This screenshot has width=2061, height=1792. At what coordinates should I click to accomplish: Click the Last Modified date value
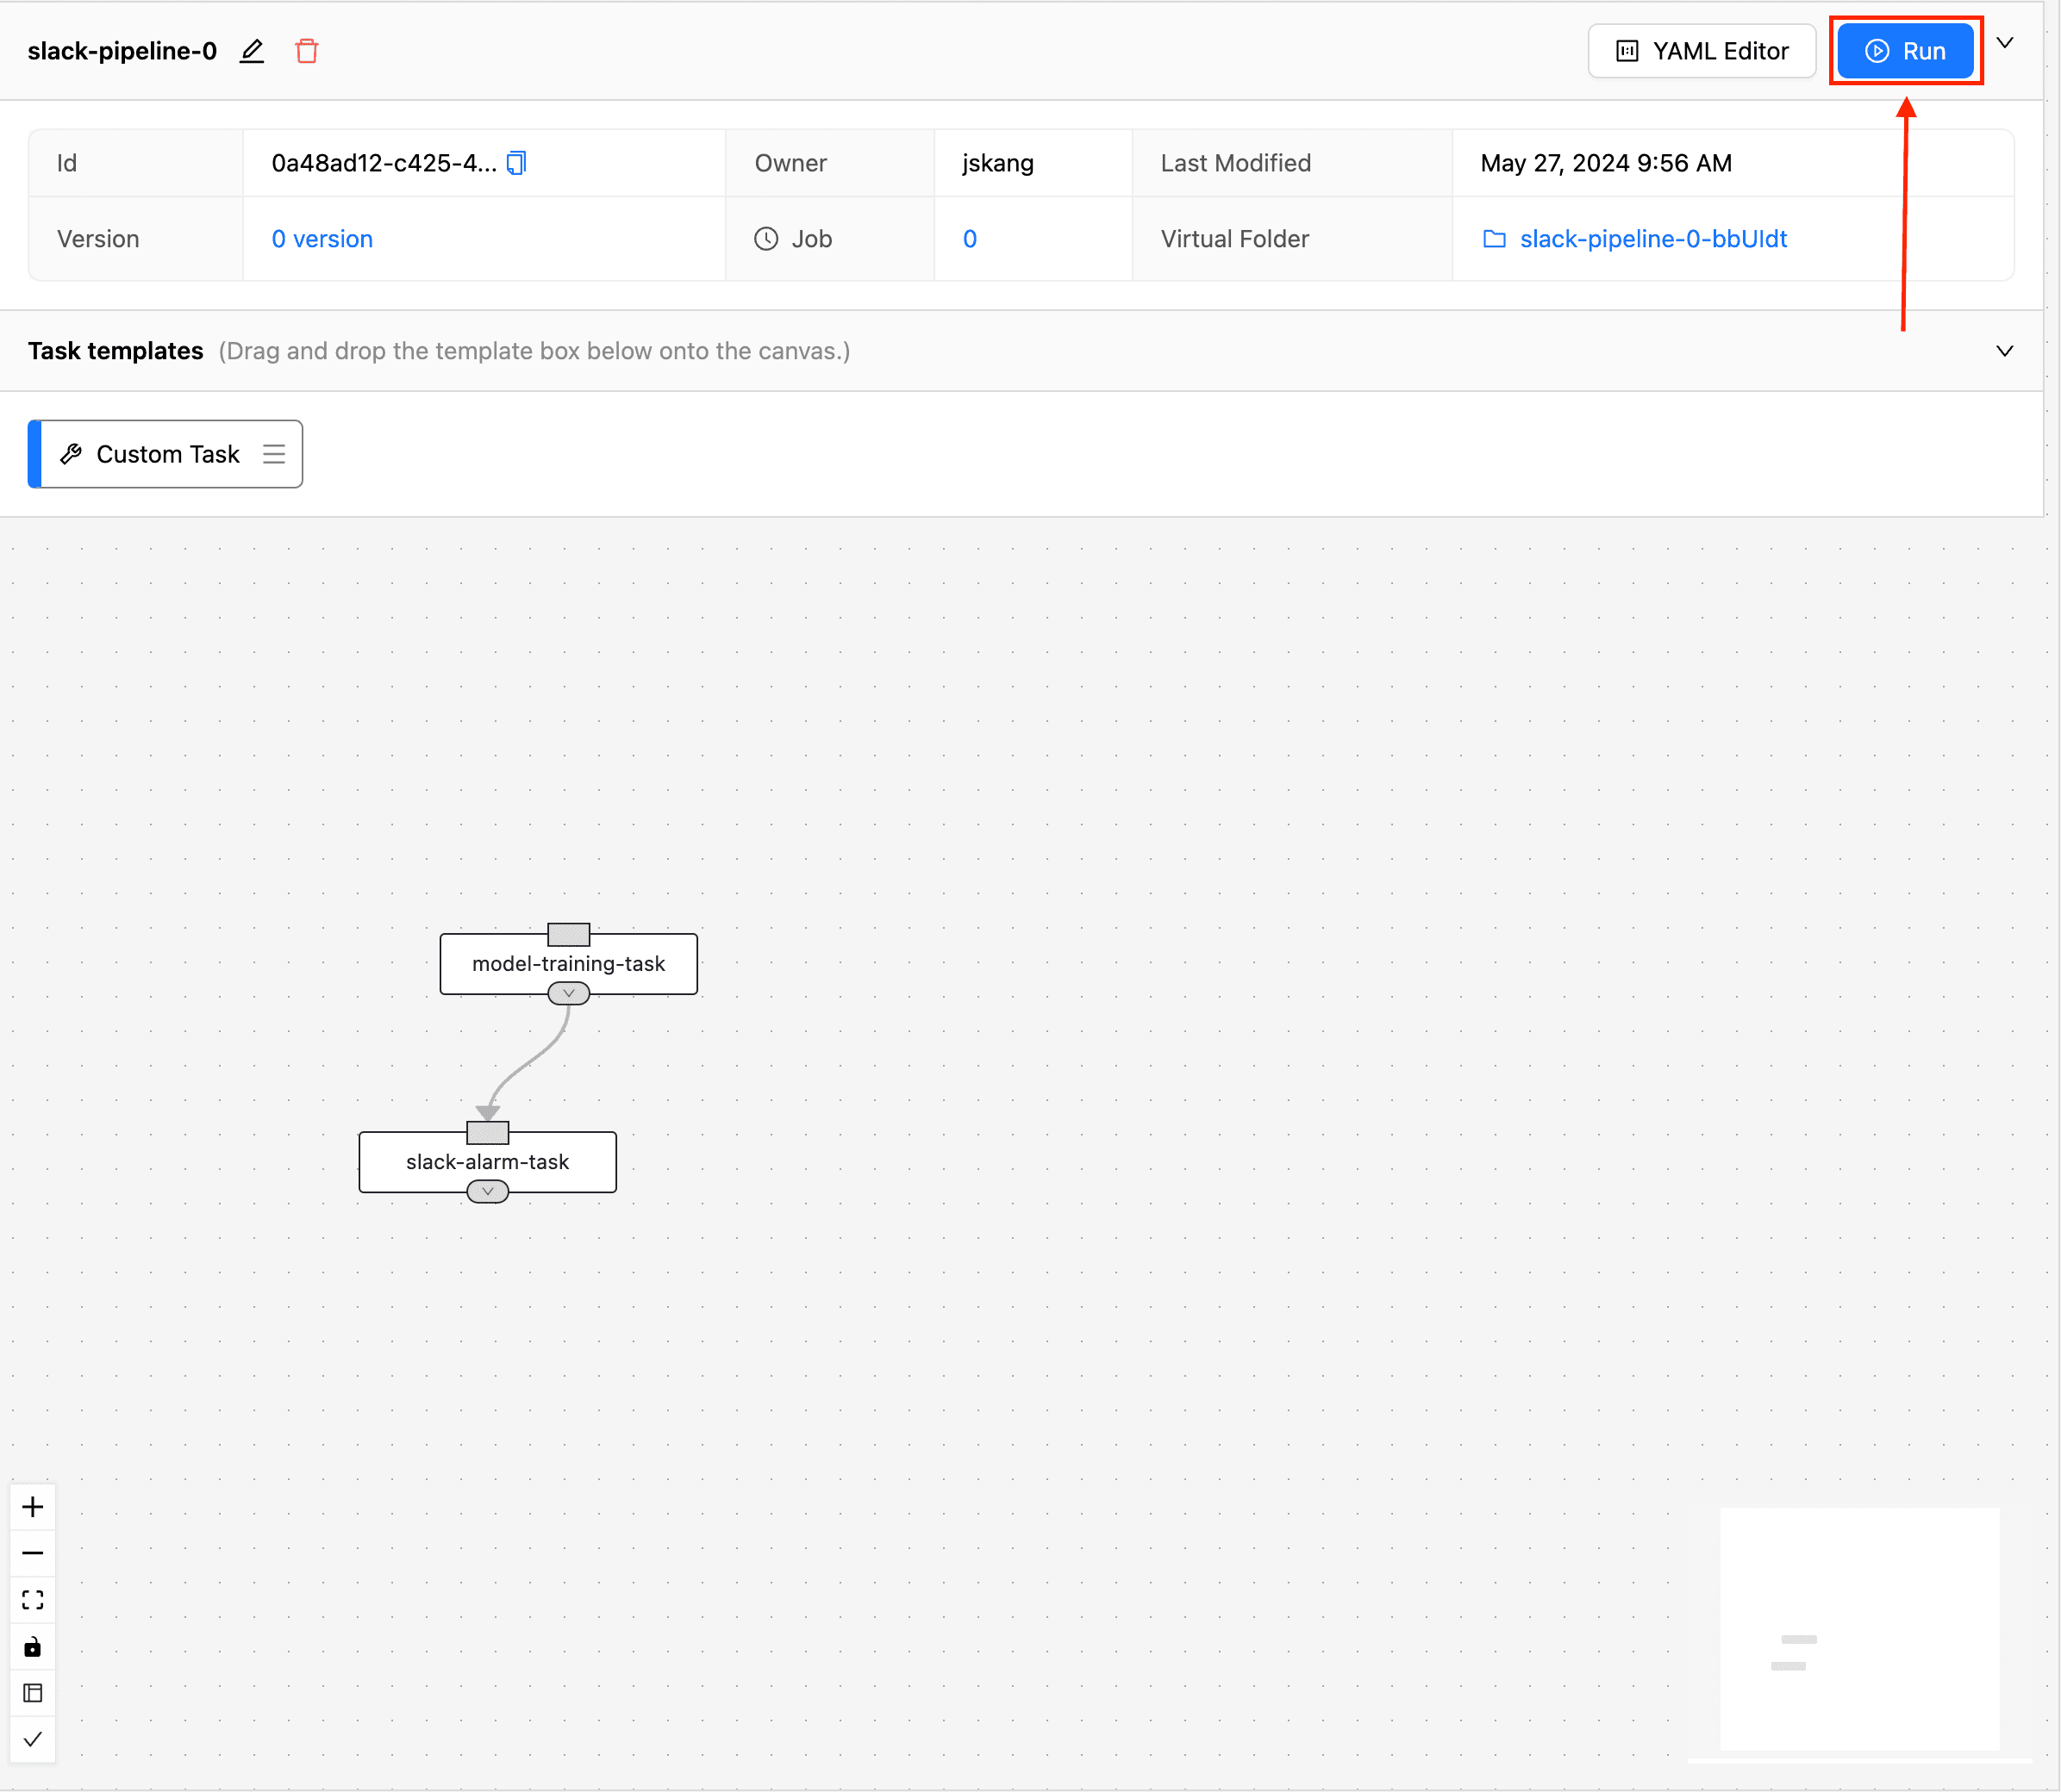(1606, 163)
